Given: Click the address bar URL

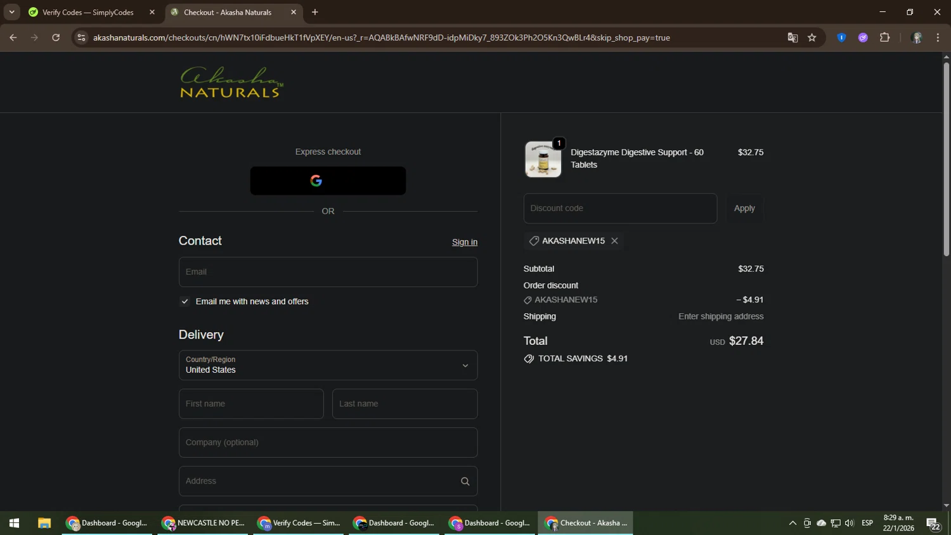Looking at the screenshot, I should (382, 37).
